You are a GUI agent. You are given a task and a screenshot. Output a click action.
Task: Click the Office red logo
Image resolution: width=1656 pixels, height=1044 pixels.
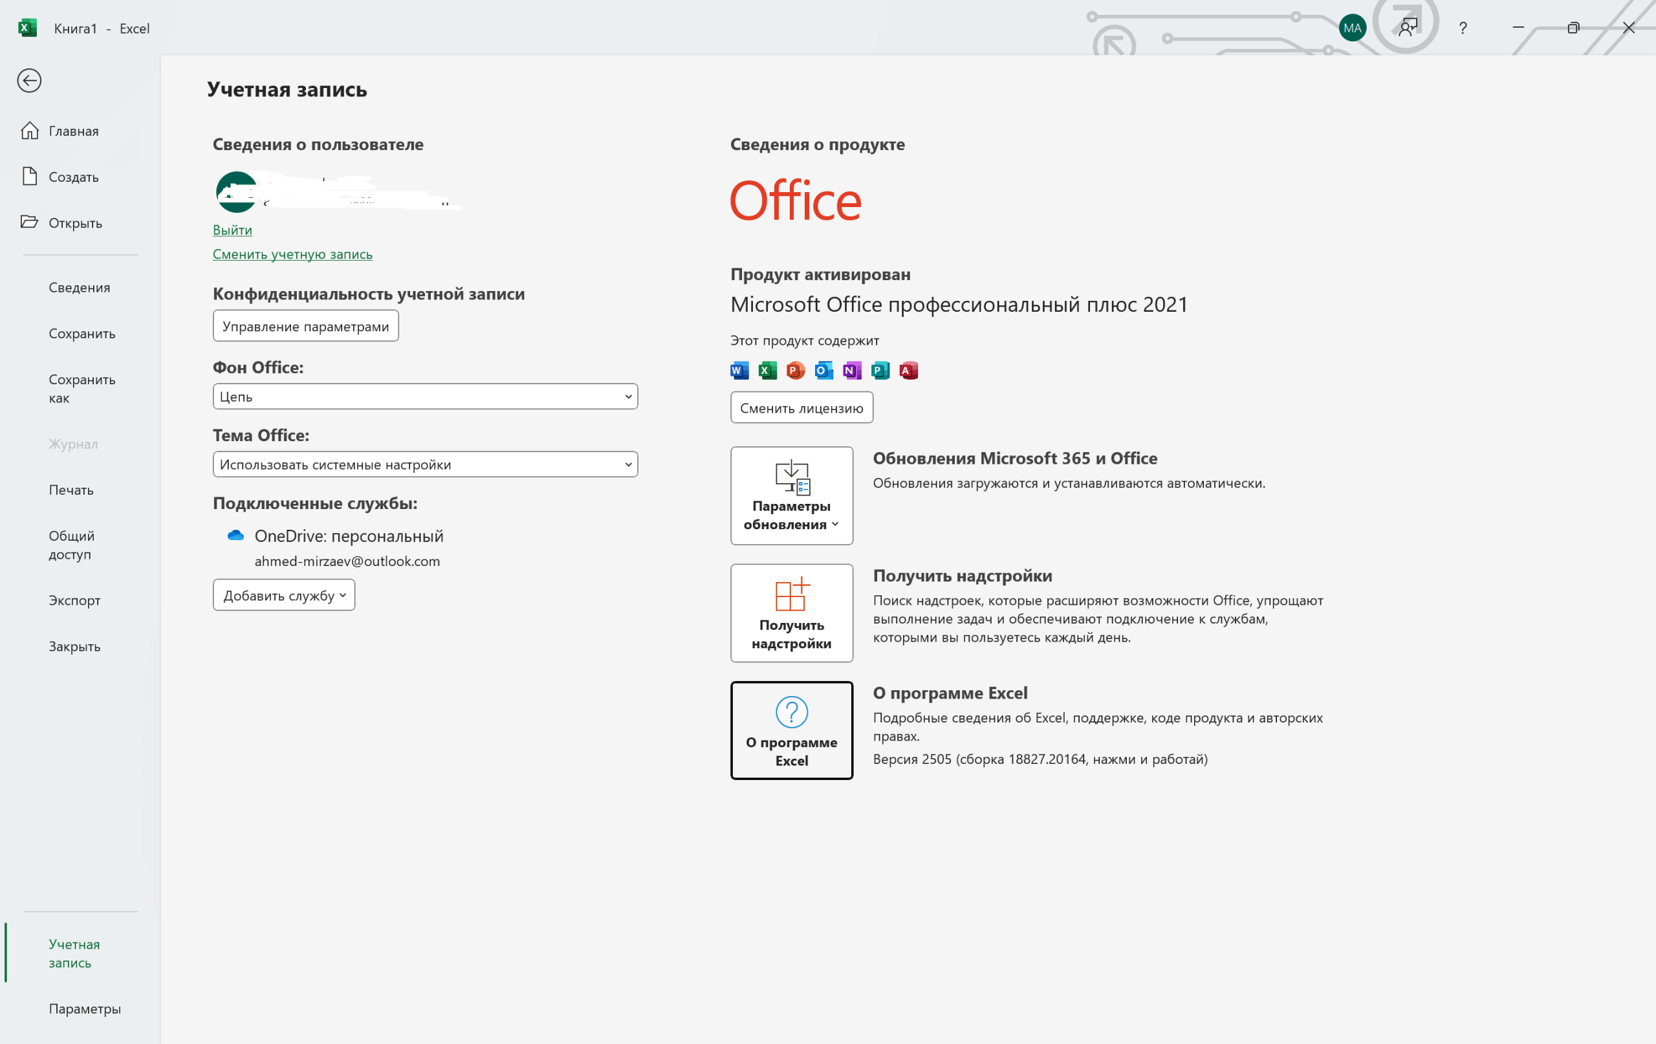[795, 201]
